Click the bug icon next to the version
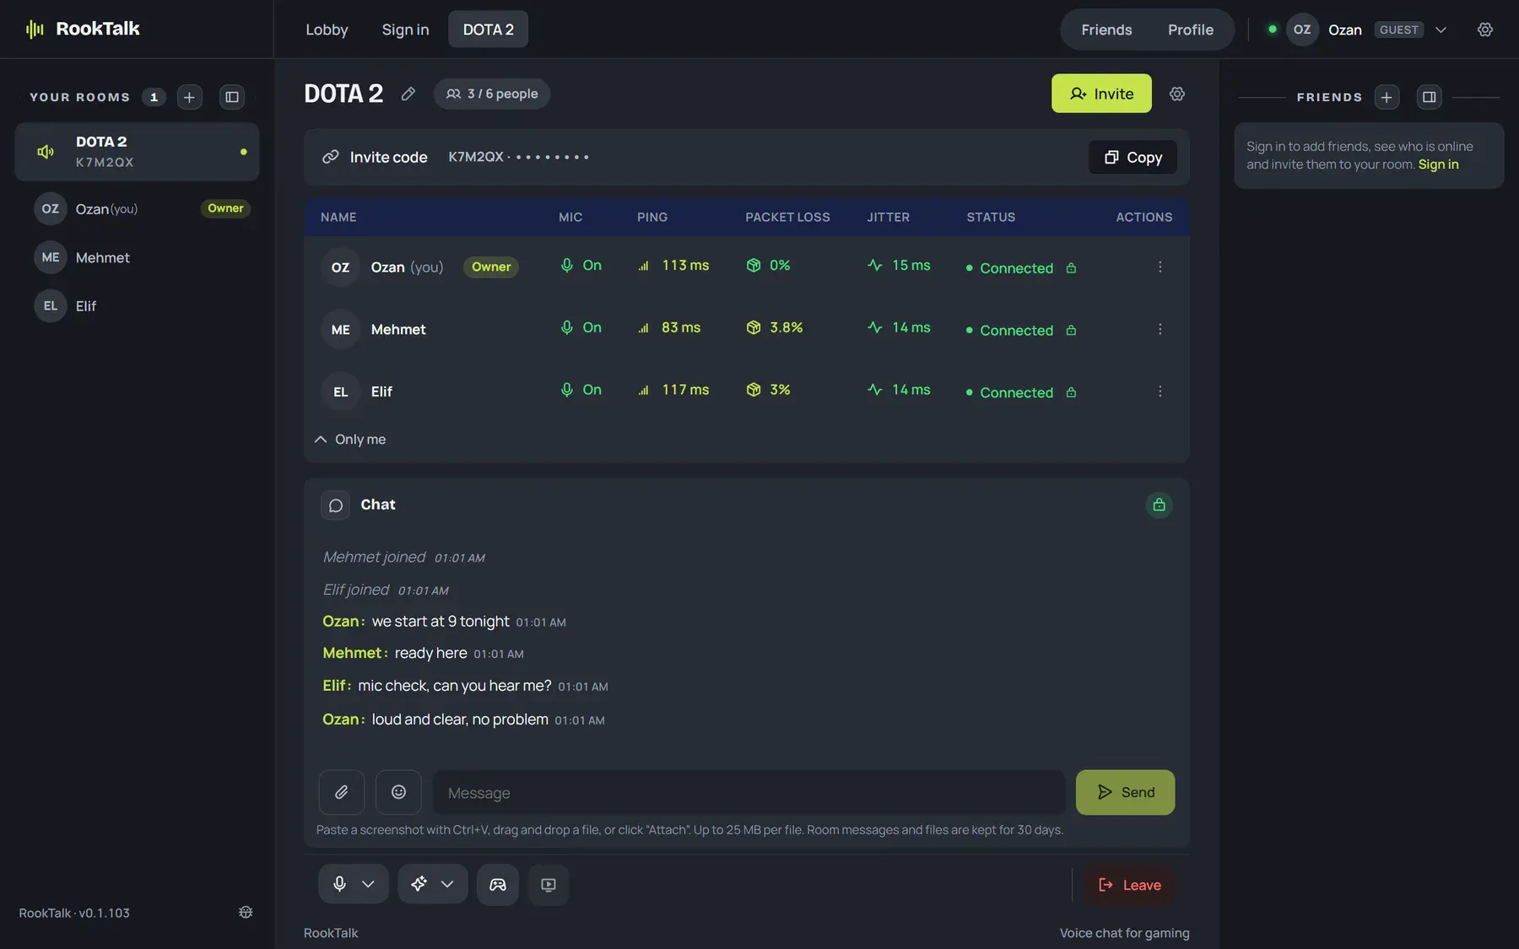Screen dimensions: 1519x949 pyautogui.click(x=246, y=913)
